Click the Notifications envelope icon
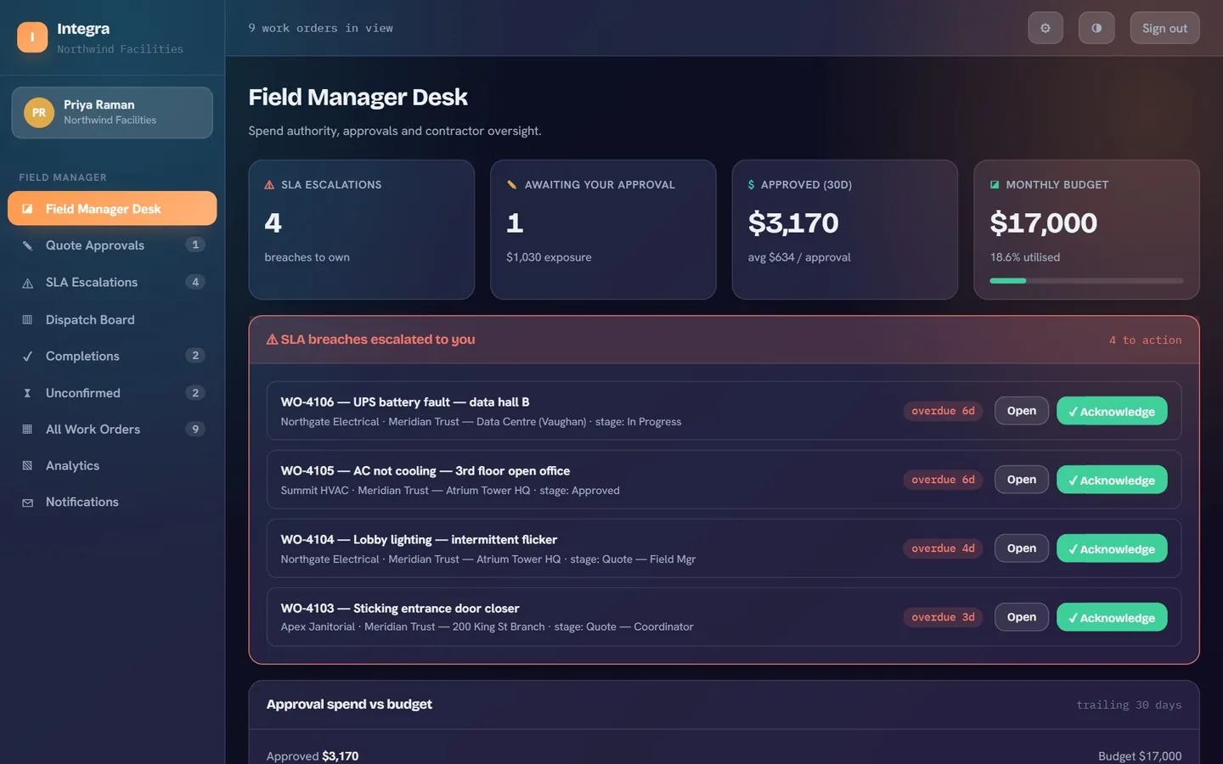The height and width of the screenshot is (764, 1223). click(x=27, y=503)
